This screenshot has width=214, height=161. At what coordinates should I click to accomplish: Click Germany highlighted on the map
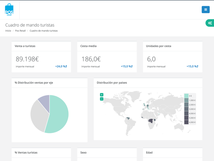[x=148, y=105]
